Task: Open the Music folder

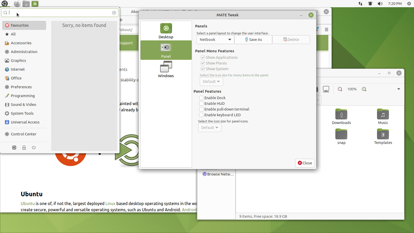Action: coord(383,117)
